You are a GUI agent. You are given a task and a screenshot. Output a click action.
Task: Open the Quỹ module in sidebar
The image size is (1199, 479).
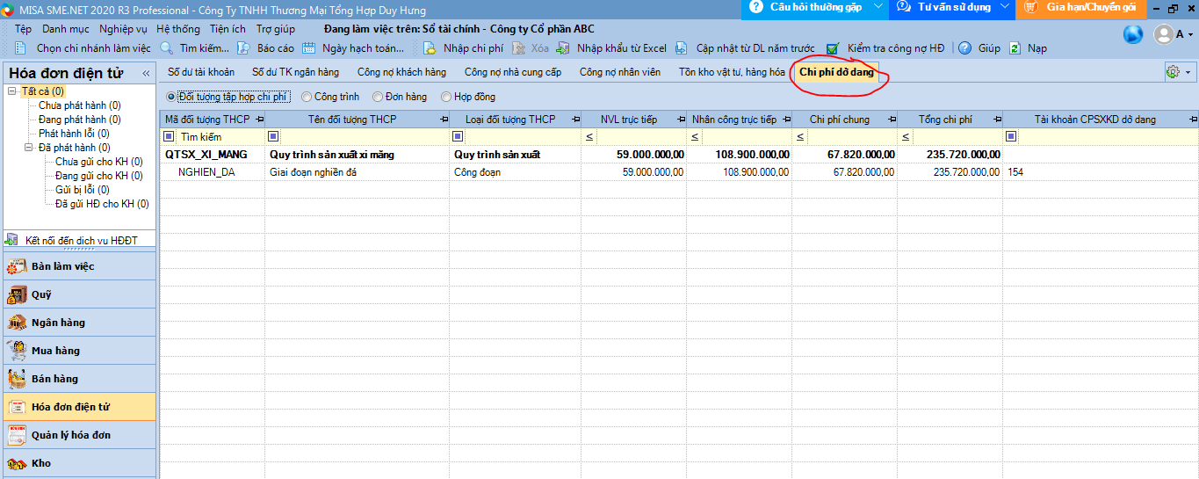(x=18, y=294)
